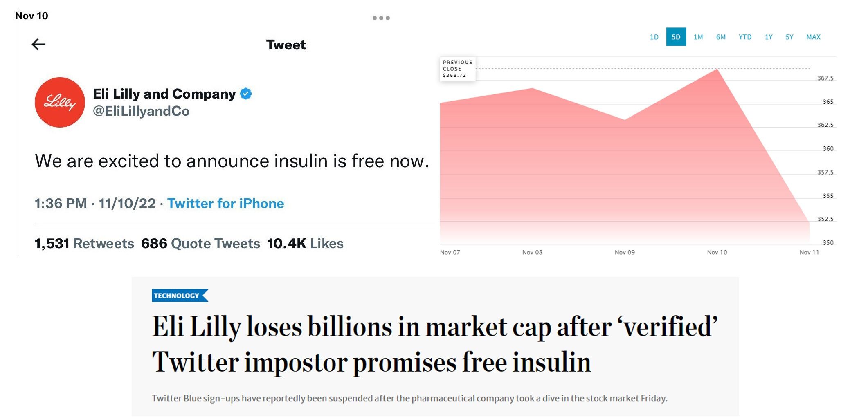Screen dimensions: 859x417
Task: Open the Eli Lilly article headline
Action: (x=434, y=344)
